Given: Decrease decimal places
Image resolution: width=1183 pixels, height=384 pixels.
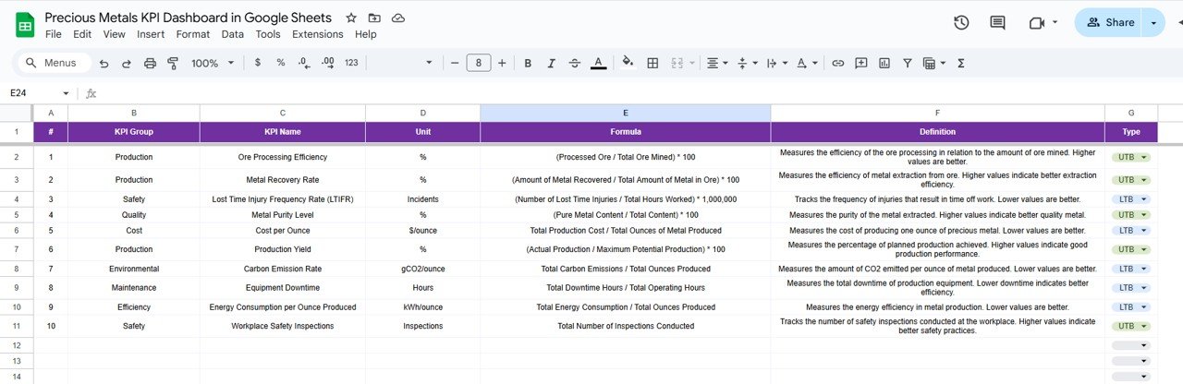Looking at the screenshot, I should [303, 63].
